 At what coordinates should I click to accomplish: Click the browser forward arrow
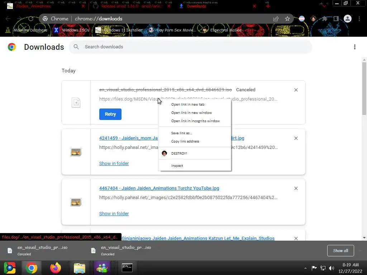coord(19,19)
